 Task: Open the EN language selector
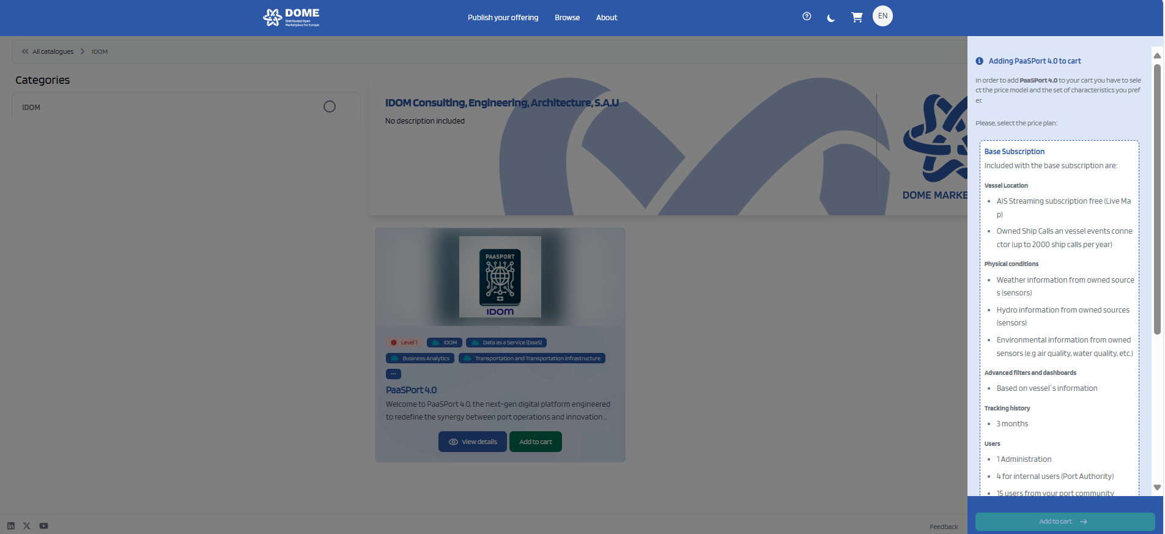coord(882,17)
